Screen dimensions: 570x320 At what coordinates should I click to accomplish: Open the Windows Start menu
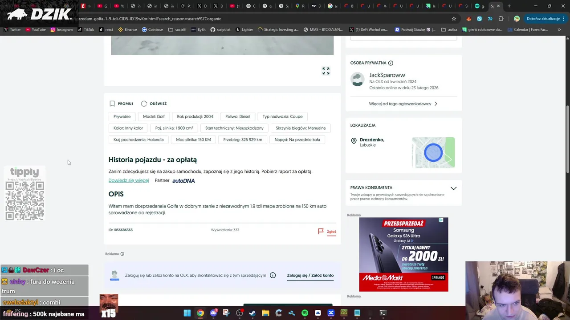[187, 313]
